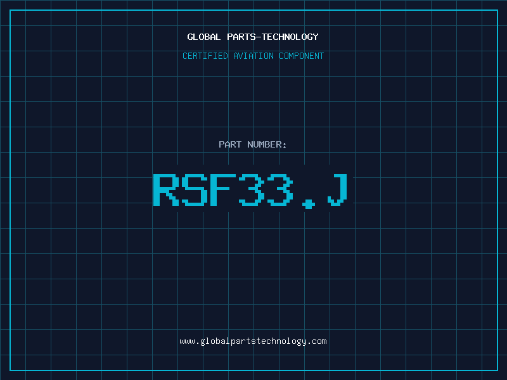The width and height of the screenshot is (507, 380).
Task: Click the period in the part number
Action: [309, 204]
